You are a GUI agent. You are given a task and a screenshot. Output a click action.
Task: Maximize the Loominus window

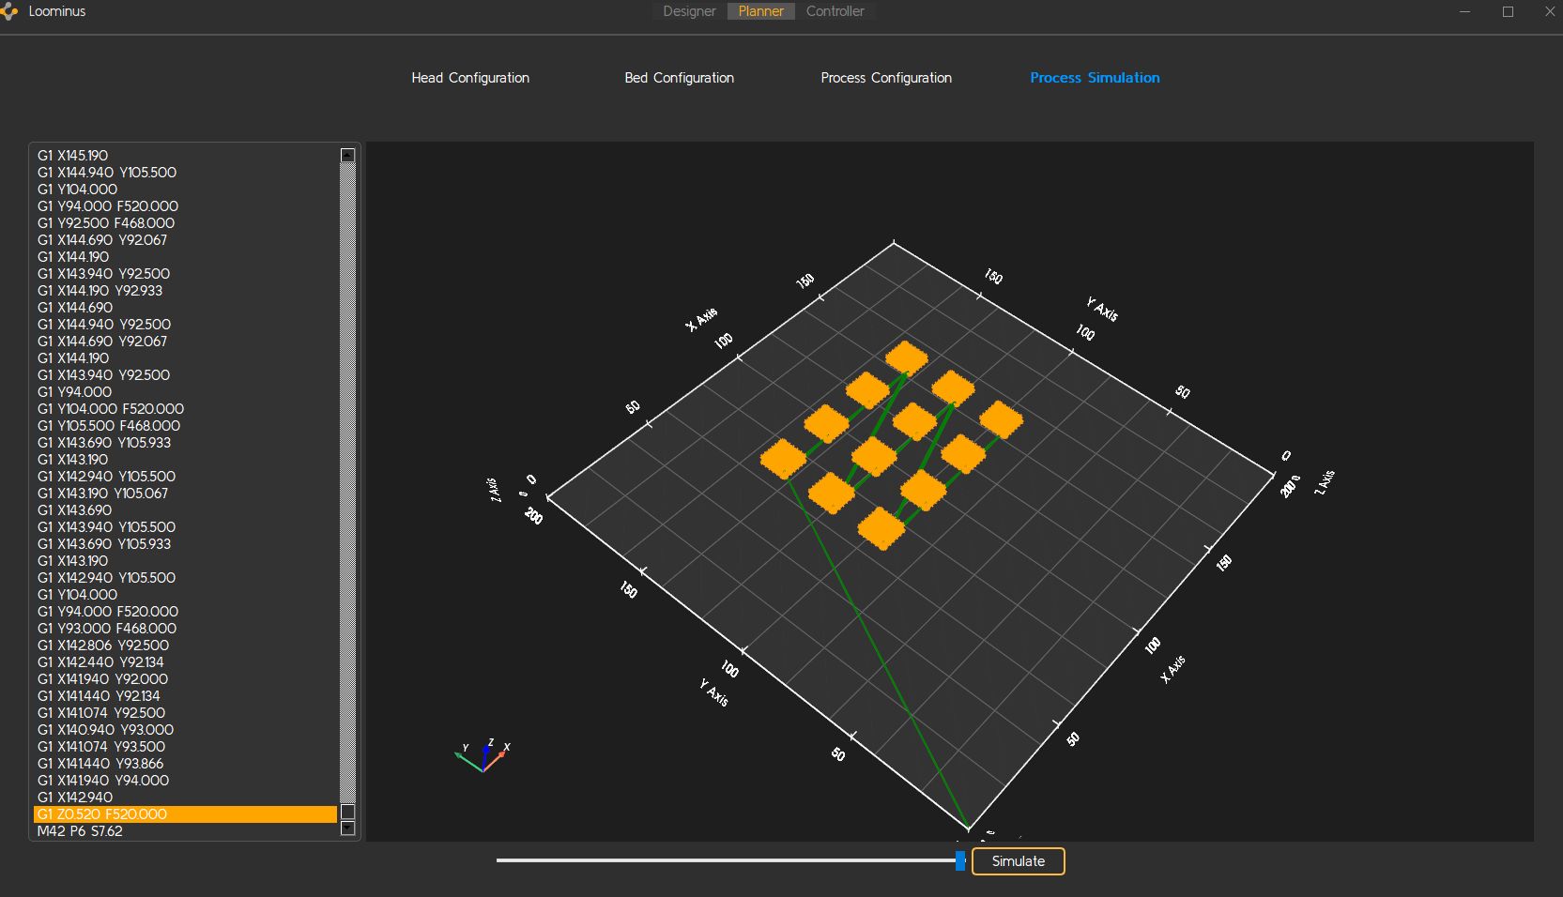pos(1508,11)
